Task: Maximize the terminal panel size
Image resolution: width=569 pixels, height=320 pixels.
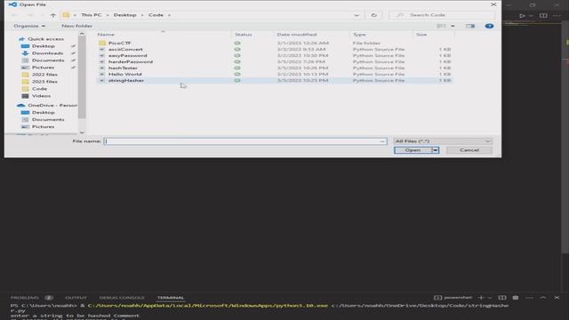Action: tap(543, 298)
